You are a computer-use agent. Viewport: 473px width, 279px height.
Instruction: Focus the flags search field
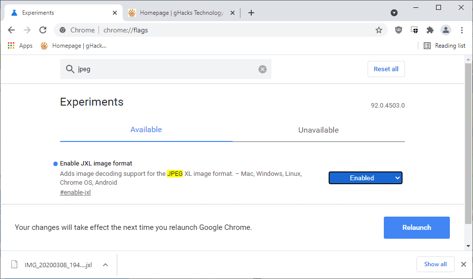coord(166,69)
